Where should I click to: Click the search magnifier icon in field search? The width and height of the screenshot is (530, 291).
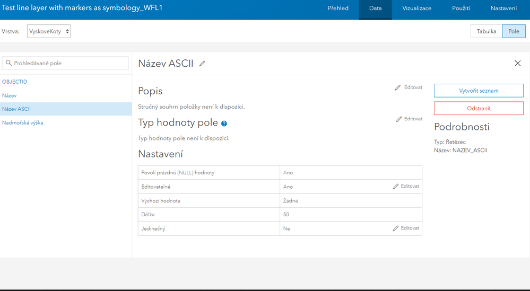click(8, 63)
